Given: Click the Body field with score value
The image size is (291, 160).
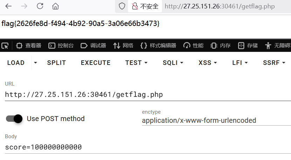Looking at the screenshot, I should [147, 147].
